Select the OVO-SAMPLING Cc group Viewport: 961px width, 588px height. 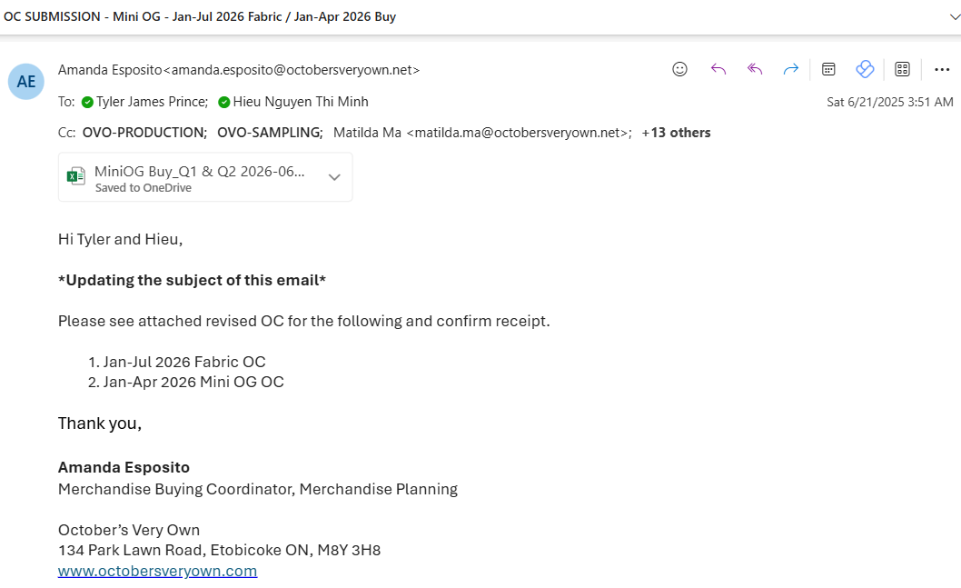pos(269,133)
